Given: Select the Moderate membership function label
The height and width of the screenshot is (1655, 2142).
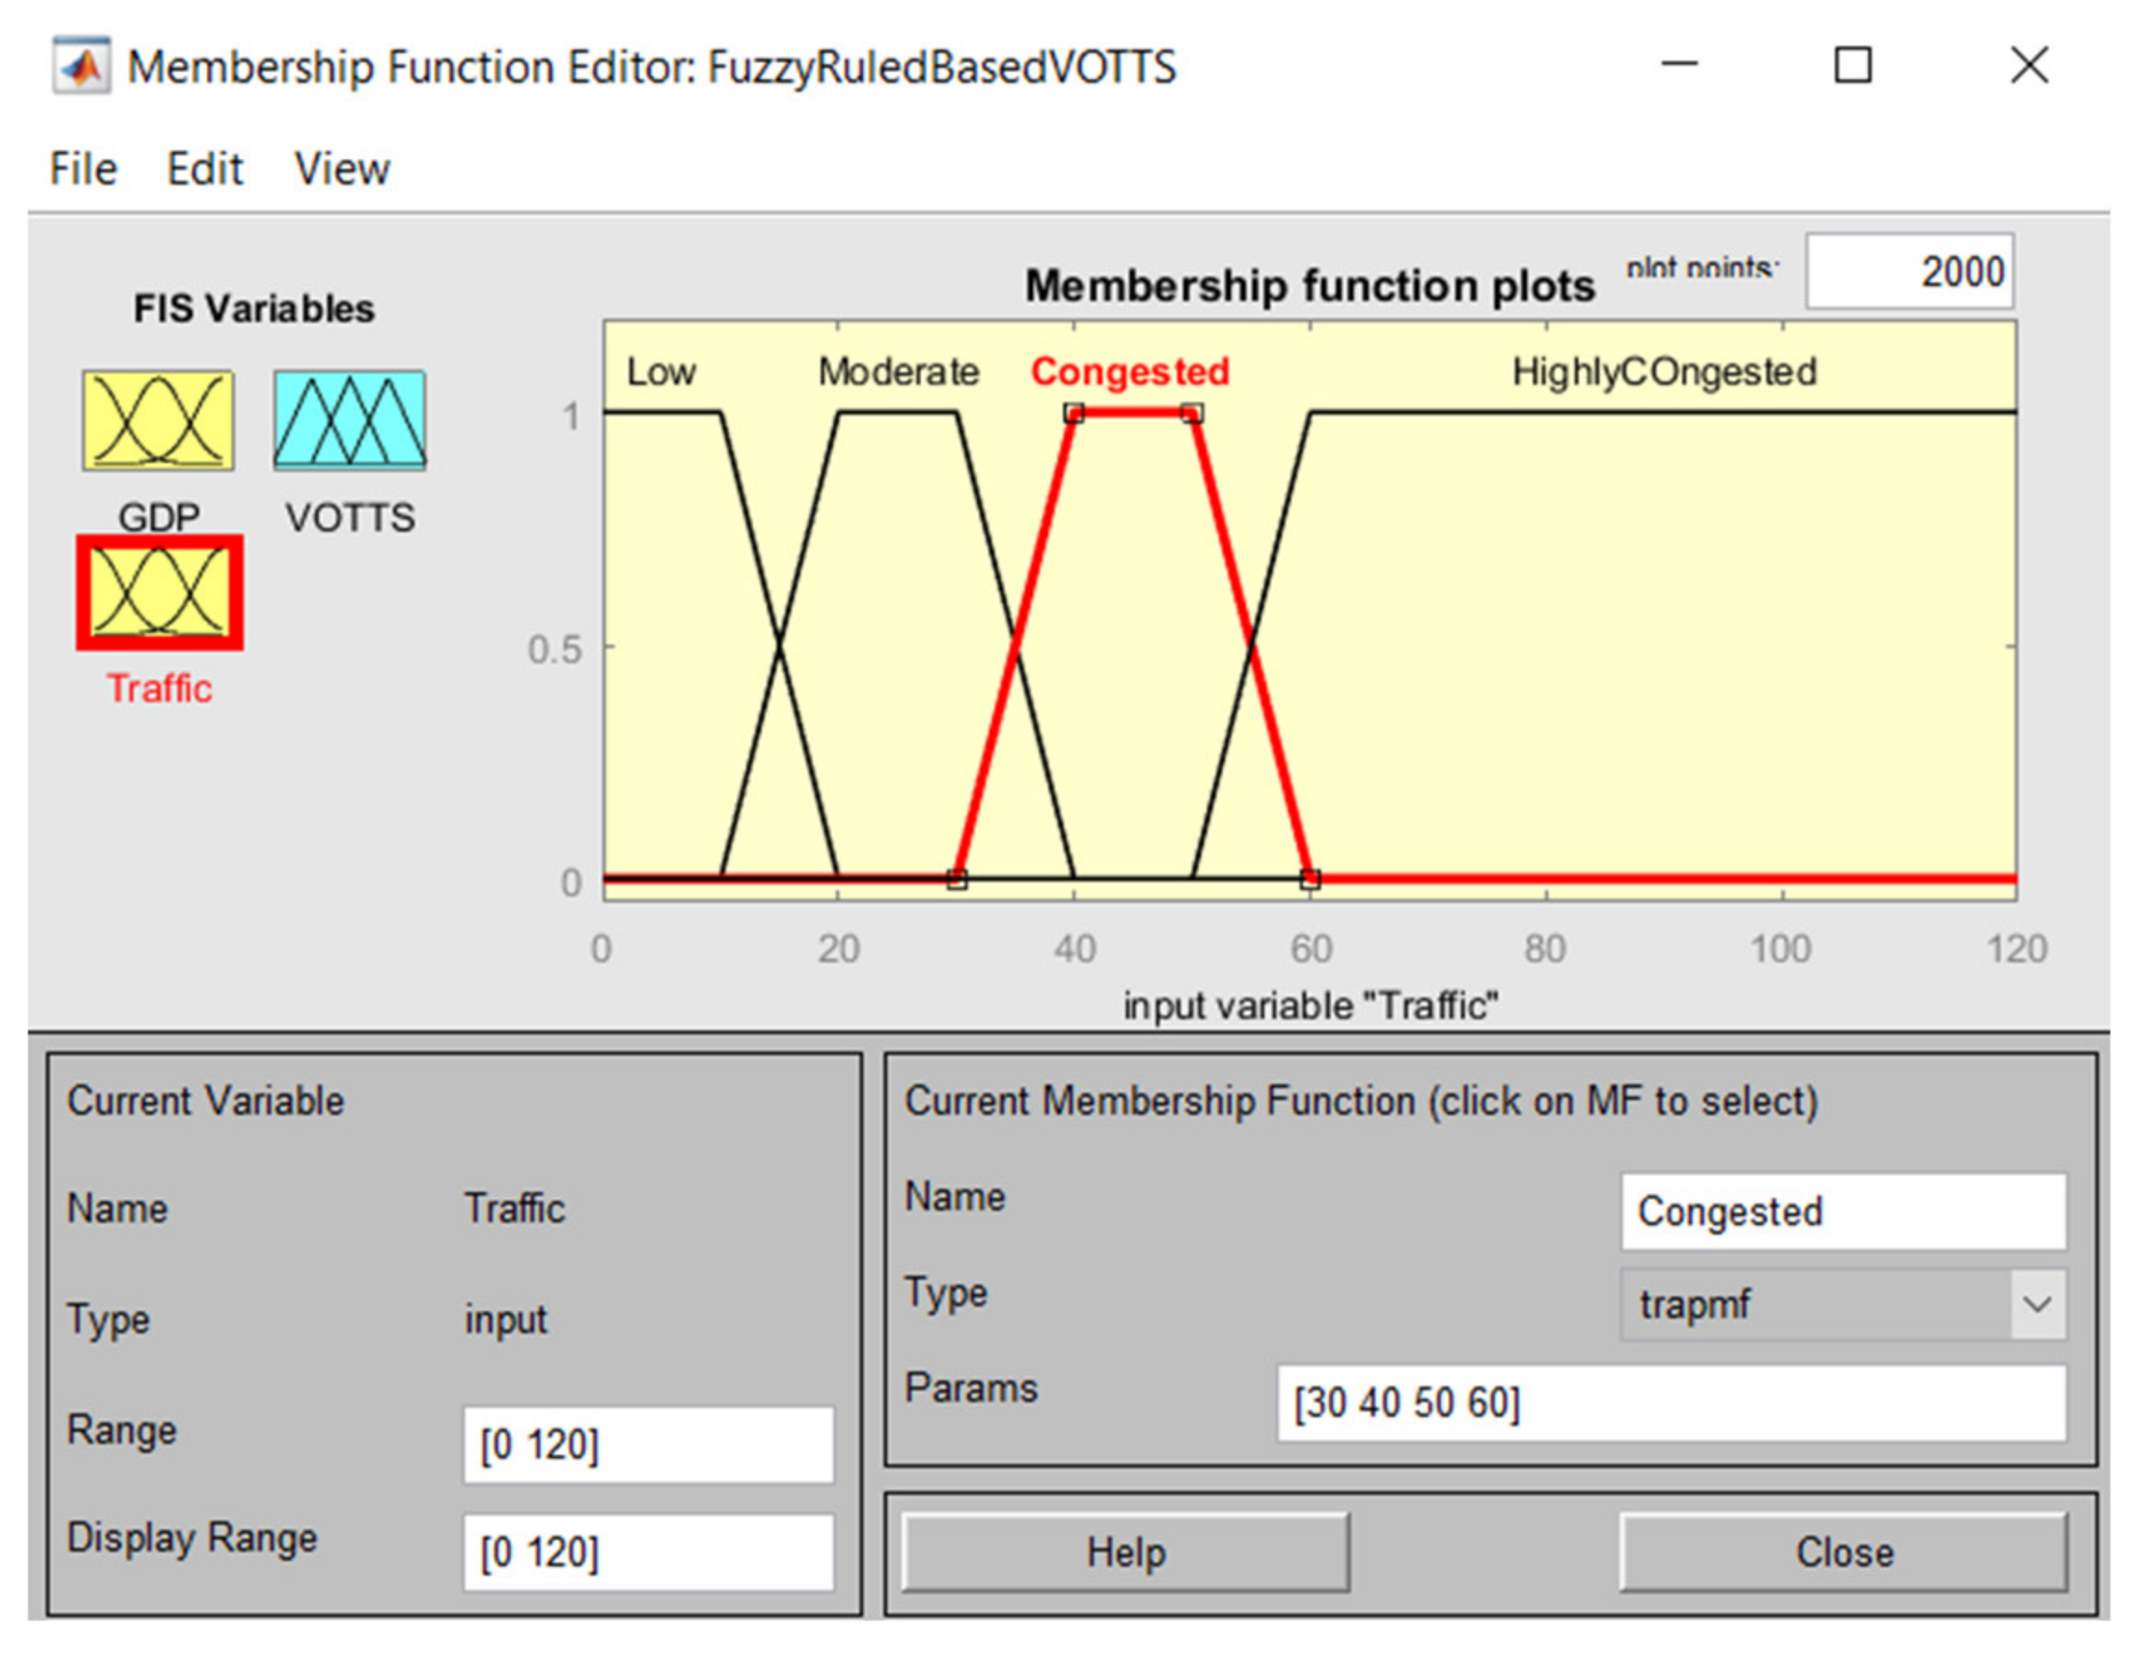Looking at the screenshot, I should pos(899,372).
